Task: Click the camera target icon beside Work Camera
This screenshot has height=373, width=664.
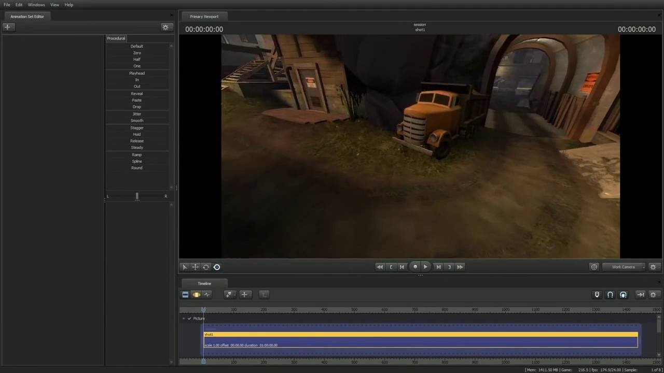Action: point(594,267)
